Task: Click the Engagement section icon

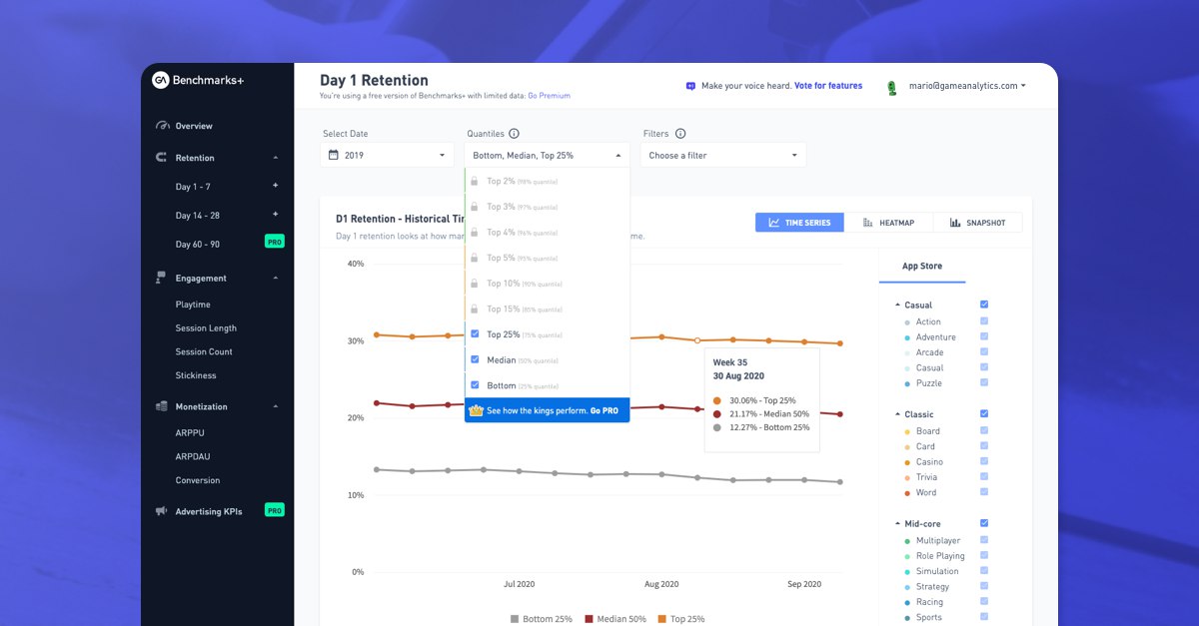Action: [162, 279]
